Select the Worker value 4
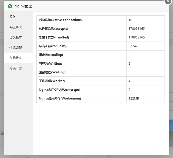Screen dimensions: 173x158 coord(129,81)
